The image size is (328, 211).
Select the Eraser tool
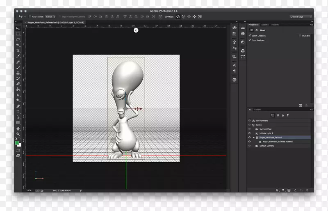(18, 84)
